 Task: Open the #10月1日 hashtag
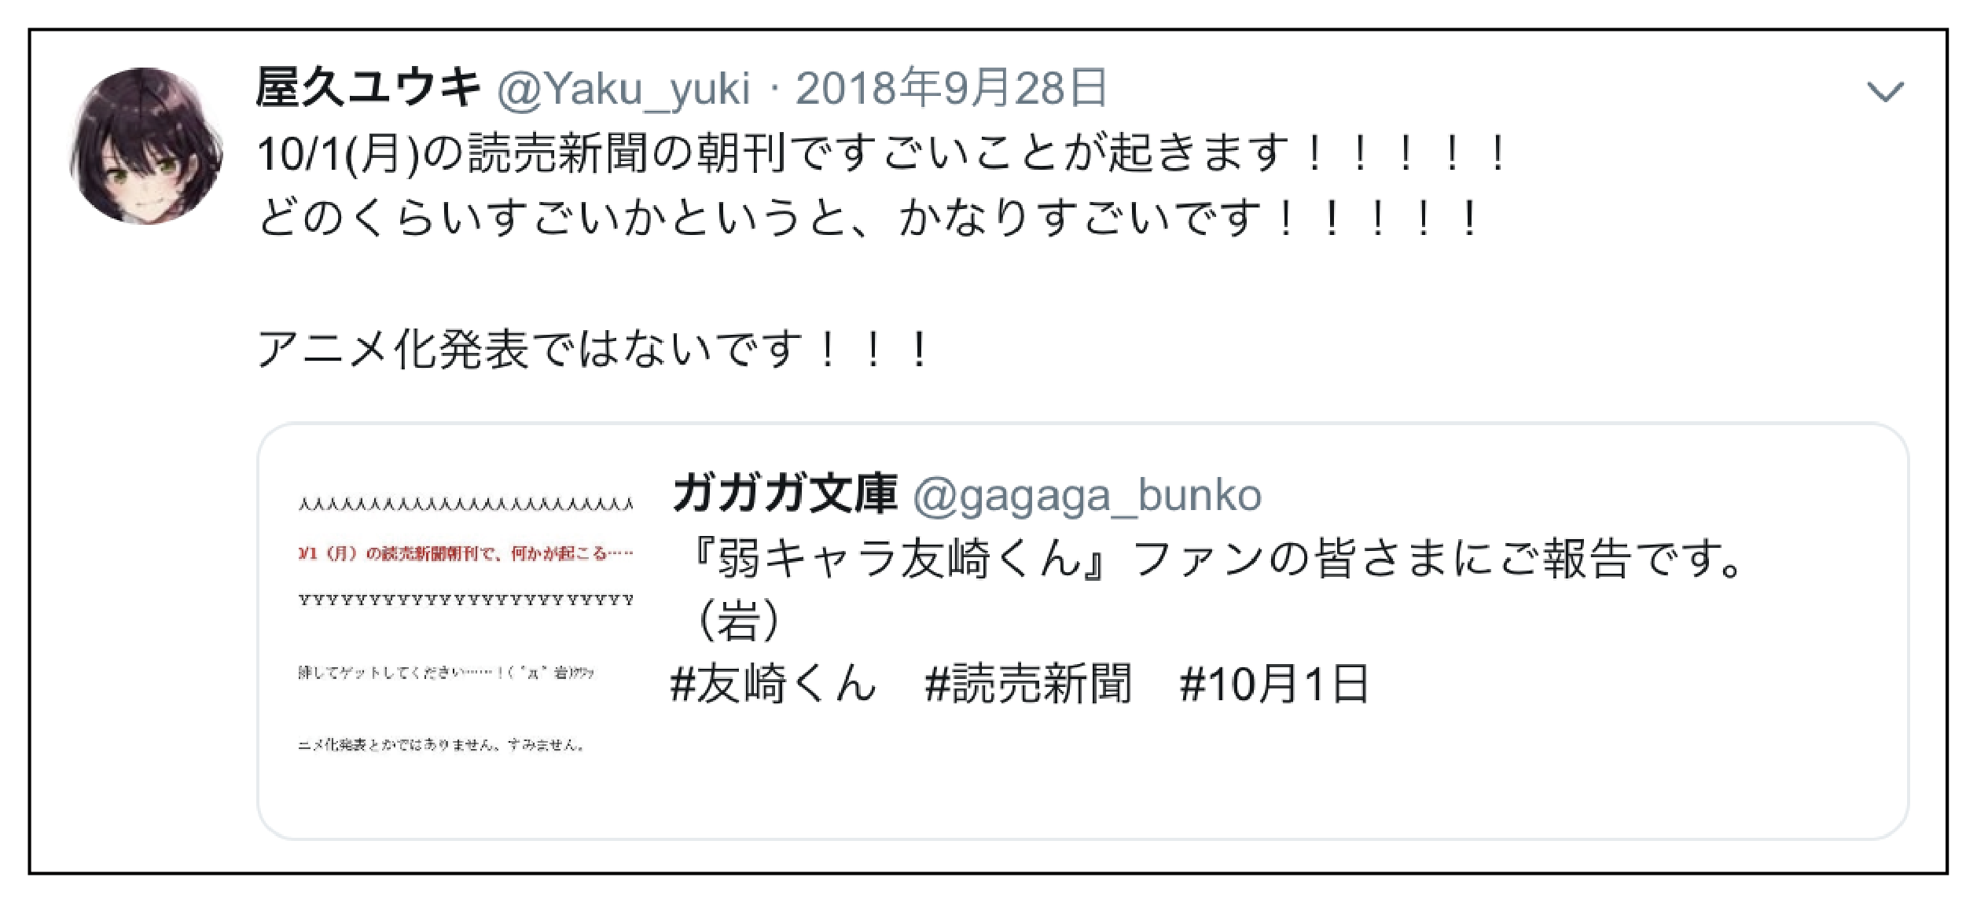point(1274,683)
